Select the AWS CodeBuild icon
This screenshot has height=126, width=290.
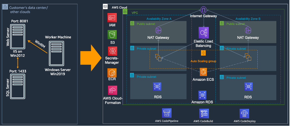tap(204, 114)
